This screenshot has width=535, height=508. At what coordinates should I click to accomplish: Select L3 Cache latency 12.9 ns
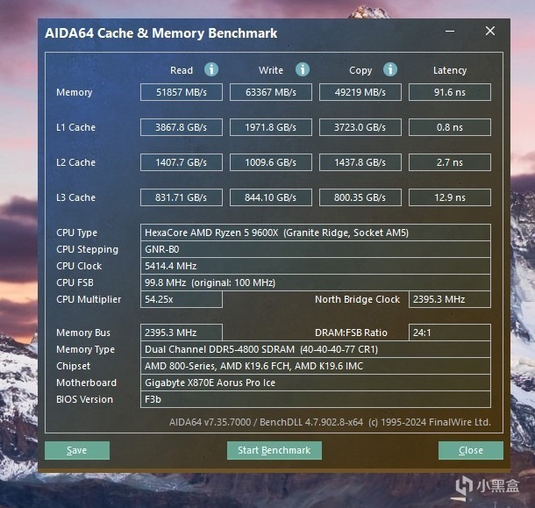coord(450,197)
